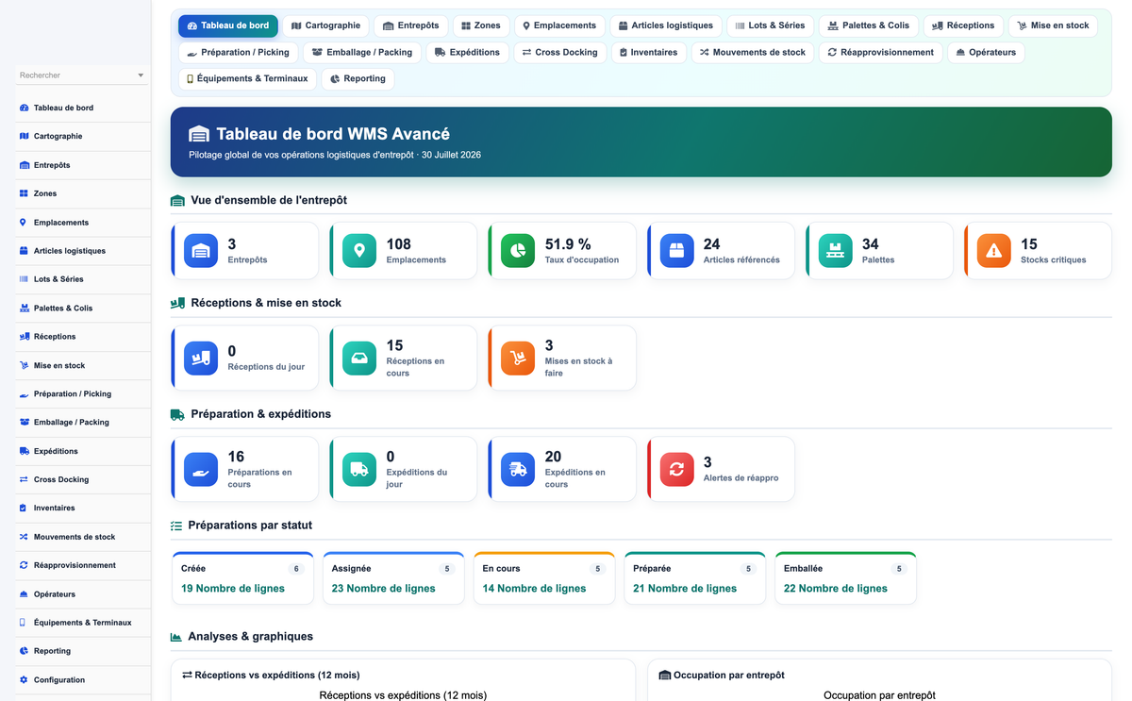
Task: Open Réapprovisionnement in the sidebar
Action: (83, 565)
